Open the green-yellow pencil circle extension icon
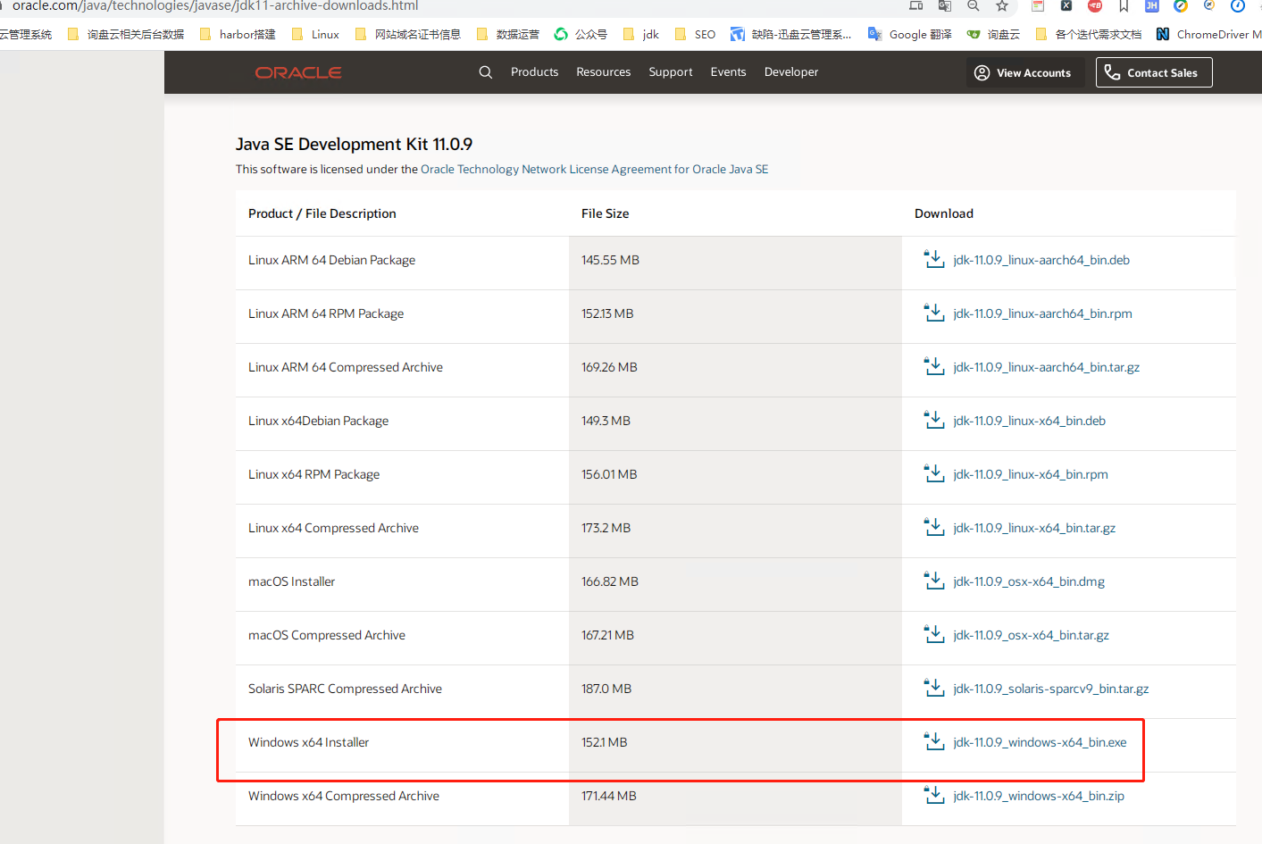Image resolution: width=1262 pixels, height=844 pixels. (x=1181, y=6)
